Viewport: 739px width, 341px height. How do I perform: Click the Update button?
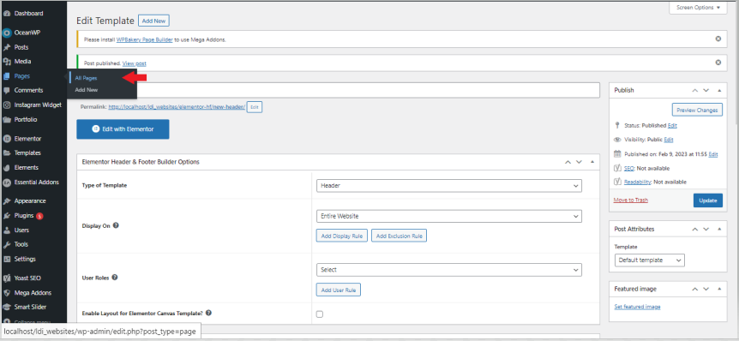[x=708, y=200]
